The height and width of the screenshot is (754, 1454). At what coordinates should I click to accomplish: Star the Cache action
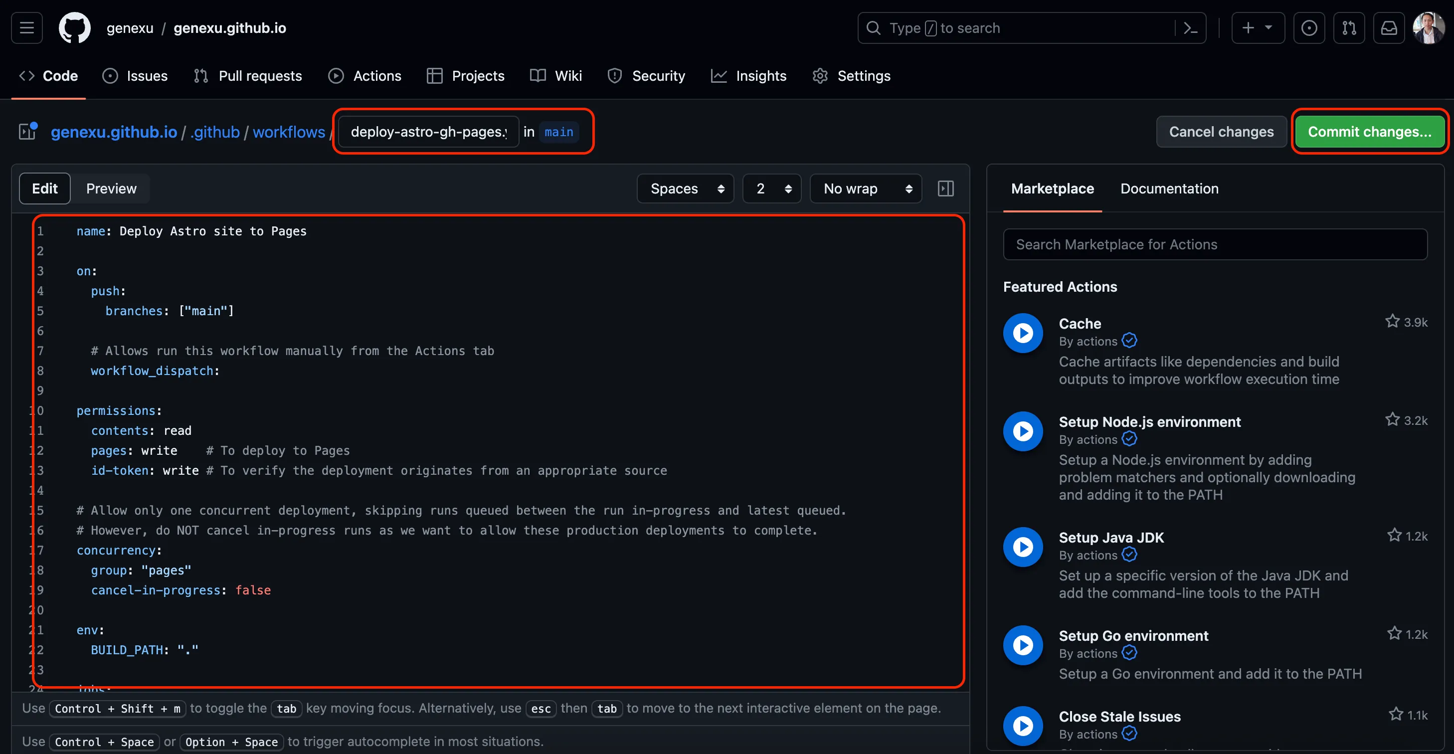point(1393,322)
